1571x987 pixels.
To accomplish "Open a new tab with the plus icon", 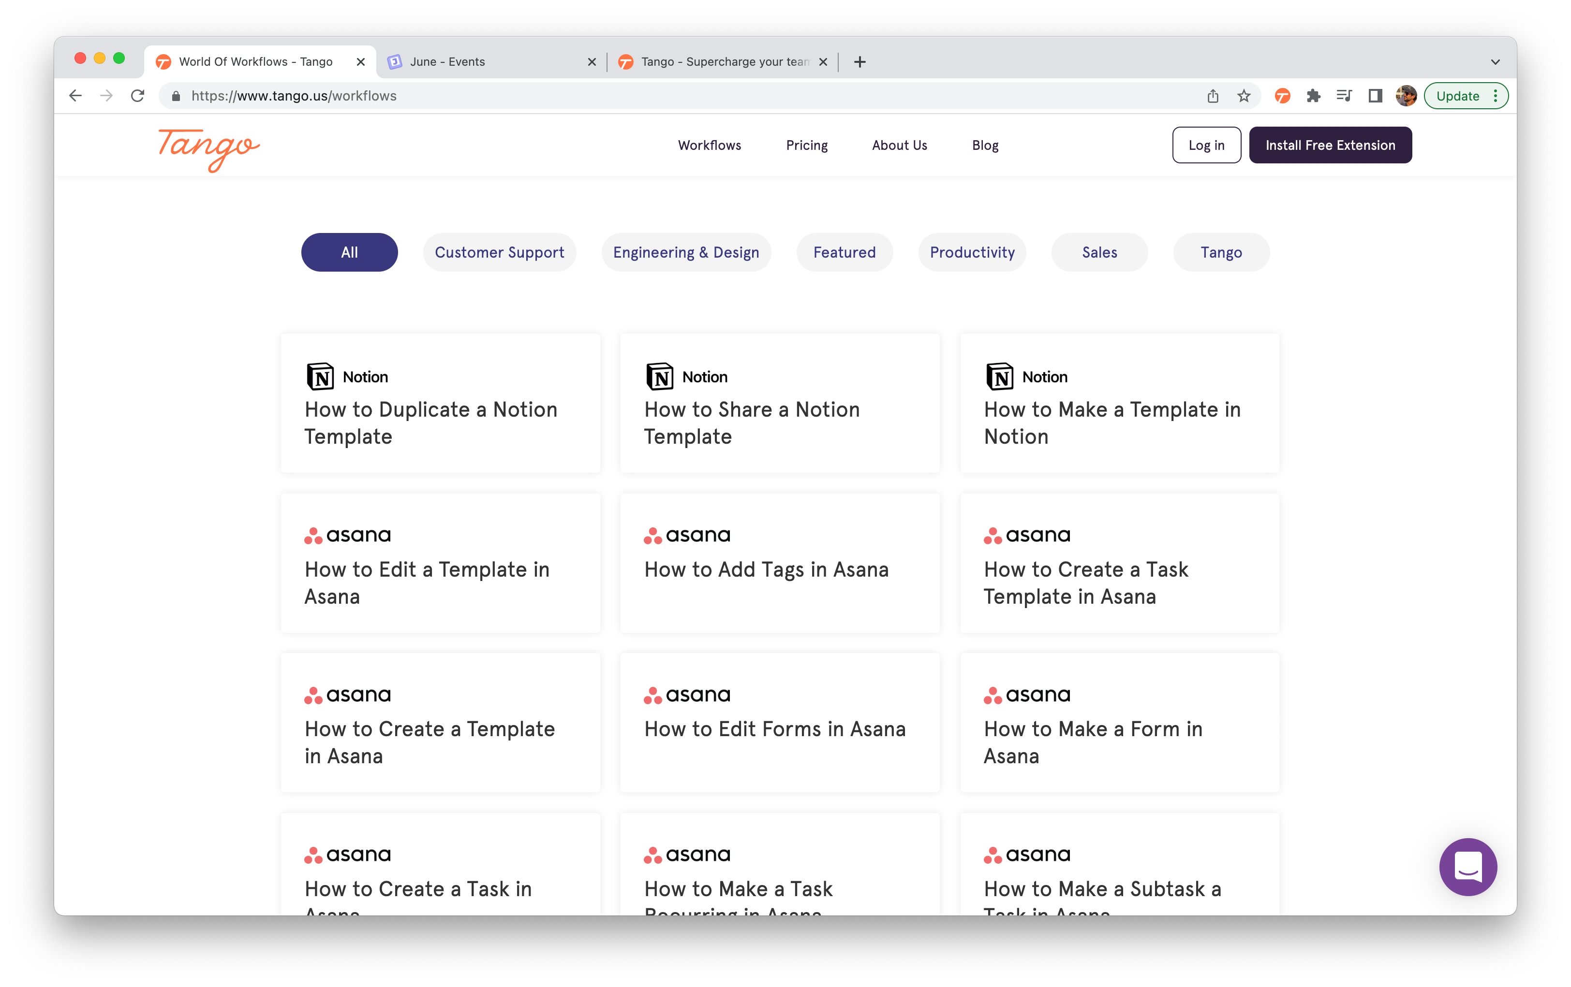I will [860, 62].
